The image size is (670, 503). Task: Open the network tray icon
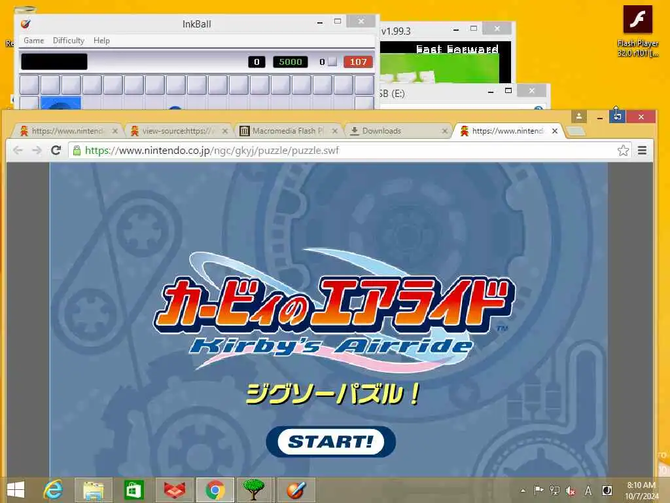coord(555,490)
